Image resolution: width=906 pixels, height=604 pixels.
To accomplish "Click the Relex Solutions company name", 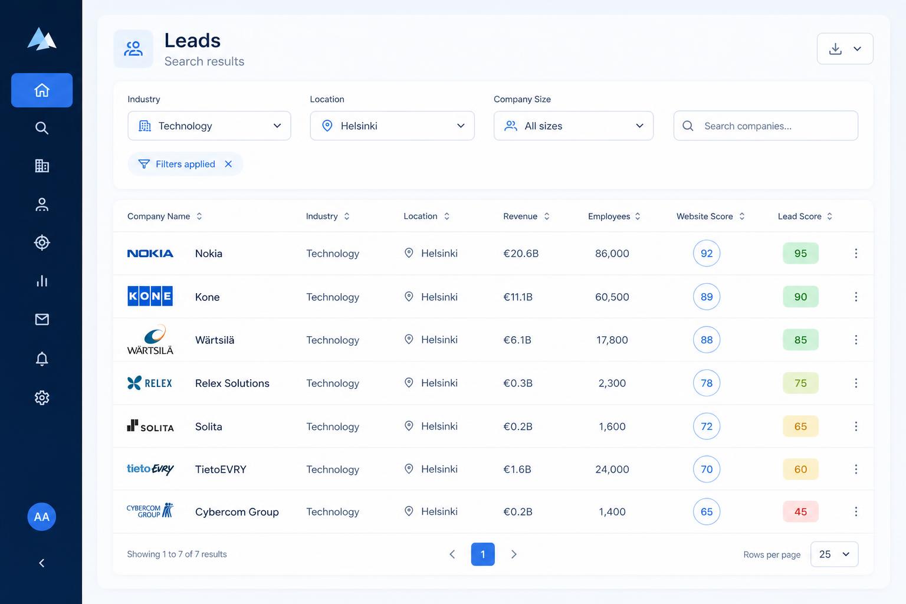I will coord(232,383).
